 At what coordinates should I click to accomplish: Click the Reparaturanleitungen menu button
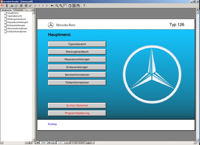click(x=77, y=59)
